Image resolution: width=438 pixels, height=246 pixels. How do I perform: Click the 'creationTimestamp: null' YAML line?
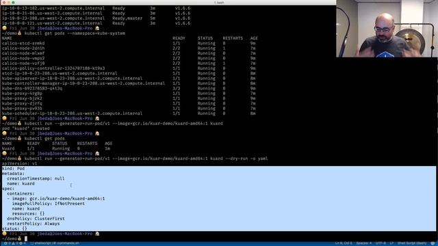click(x=36, y=178)
